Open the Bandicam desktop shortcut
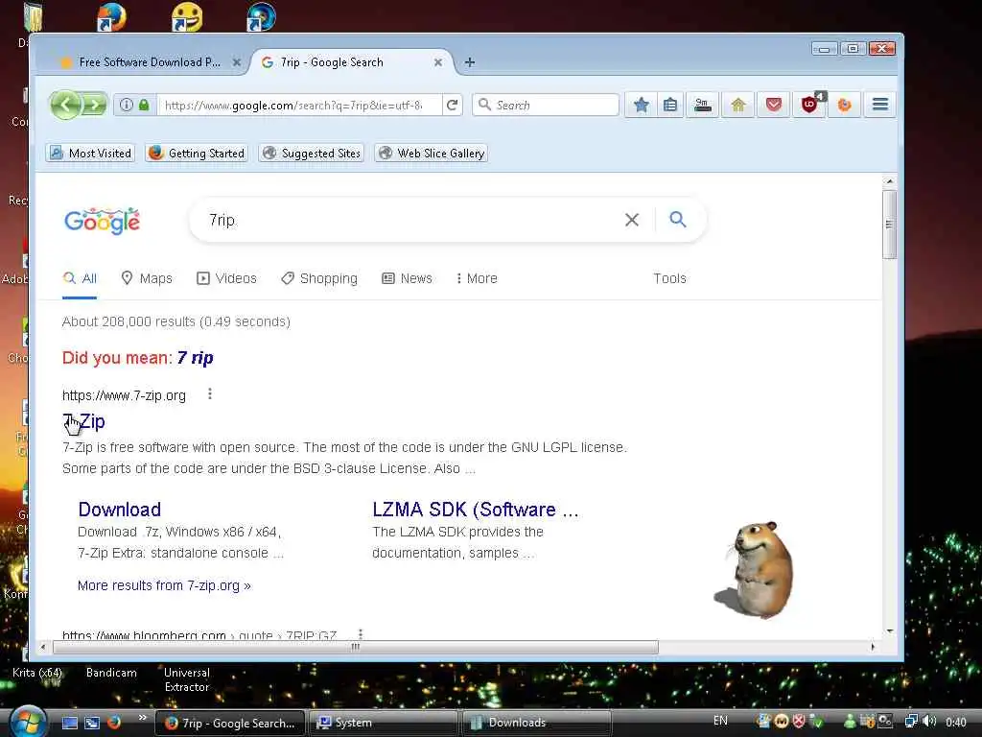The width and height of the screenshot is (982, 737). (111, 673)
